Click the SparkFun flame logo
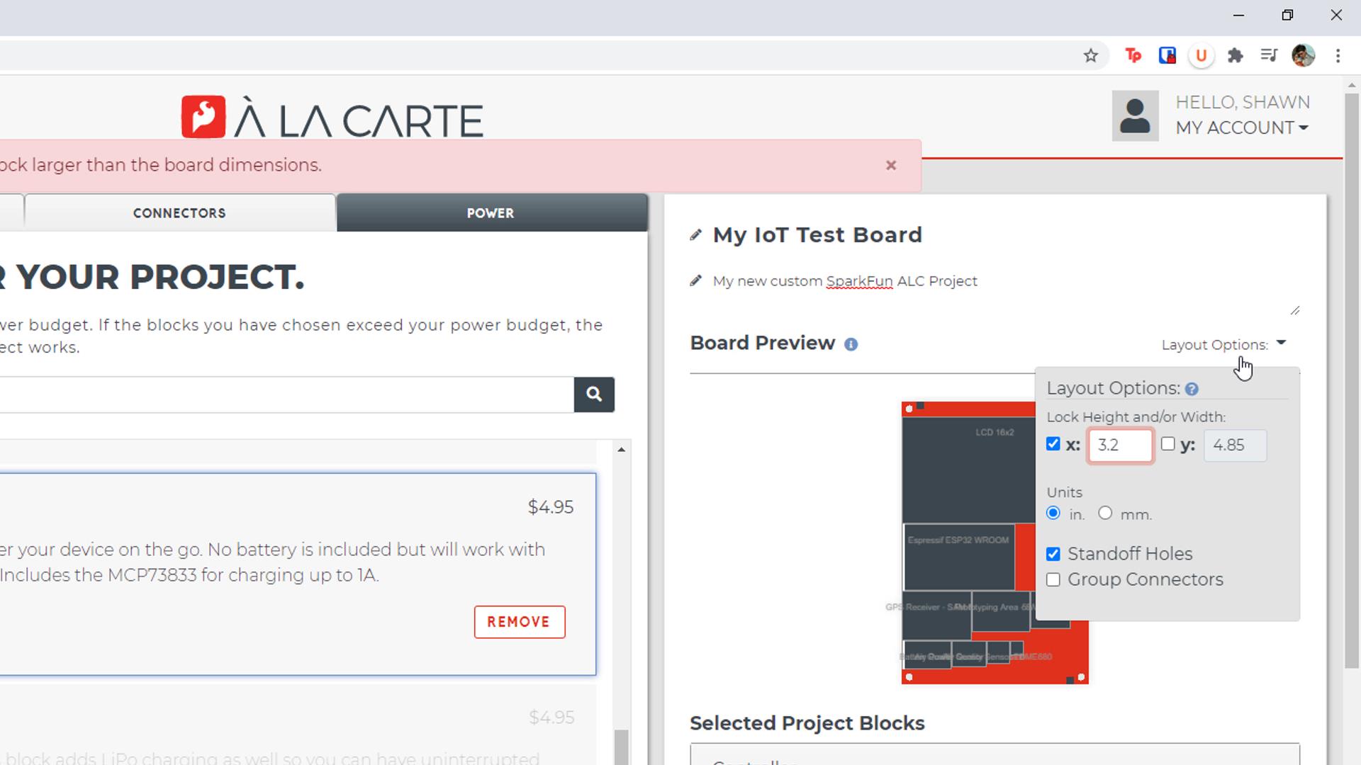 coord(203,117)
